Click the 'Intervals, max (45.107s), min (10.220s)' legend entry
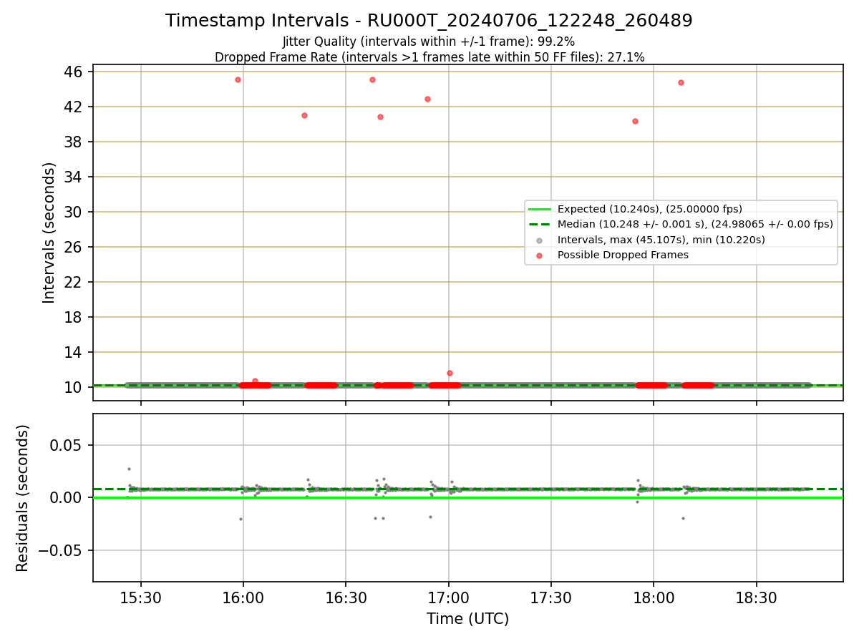The image size is (859, 644). click(x=661, y=240)
